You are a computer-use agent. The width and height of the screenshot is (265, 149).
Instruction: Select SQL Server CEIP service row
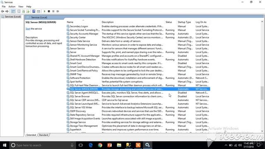pyautogui.click(x=138, y=100)
